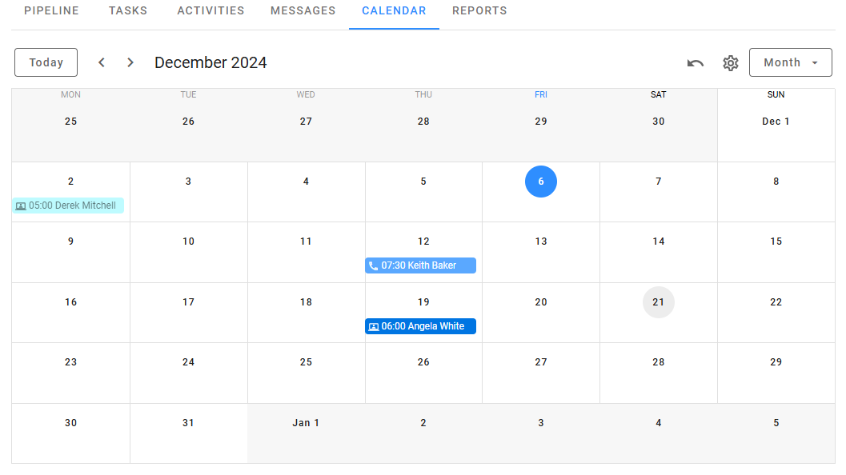Select December 21 on the calendar

point(658,302)
